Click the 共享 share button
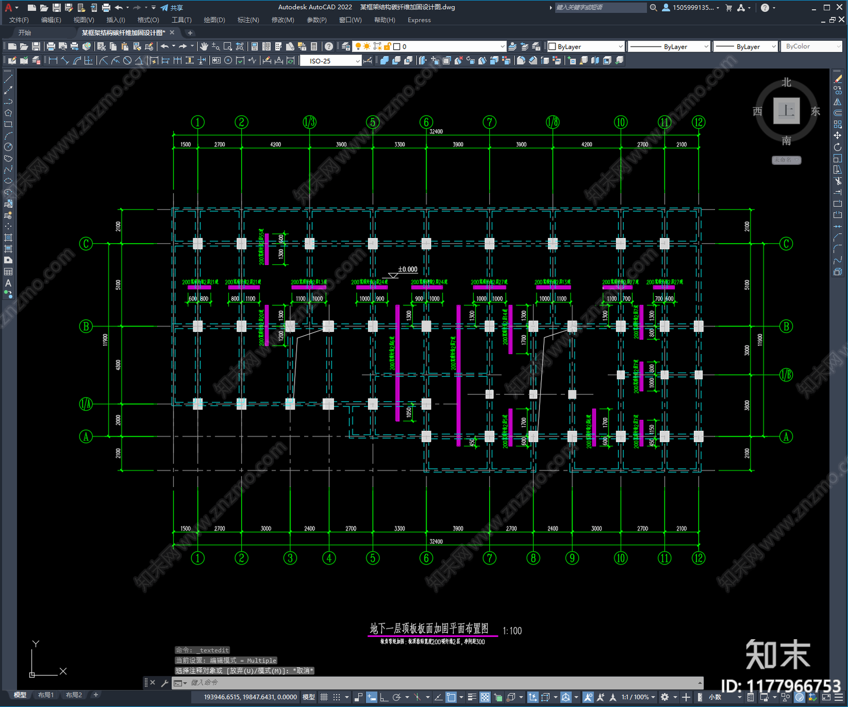This screenshot has width=848, height=707. [172, 7]
